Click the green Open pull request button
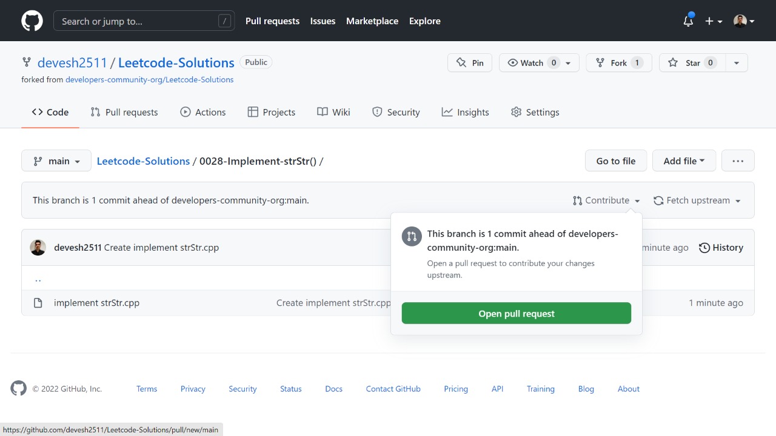 click(516, 314)
